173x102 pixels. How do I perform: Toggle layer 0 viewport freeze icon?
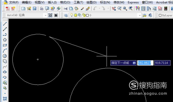79,15
